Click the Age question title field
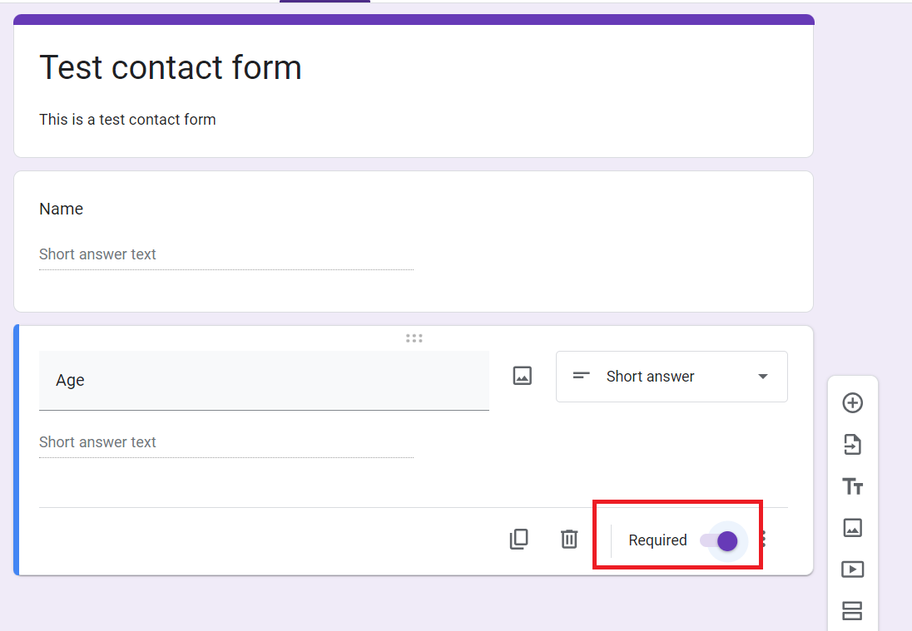912x631 pixels. point(264,381)
